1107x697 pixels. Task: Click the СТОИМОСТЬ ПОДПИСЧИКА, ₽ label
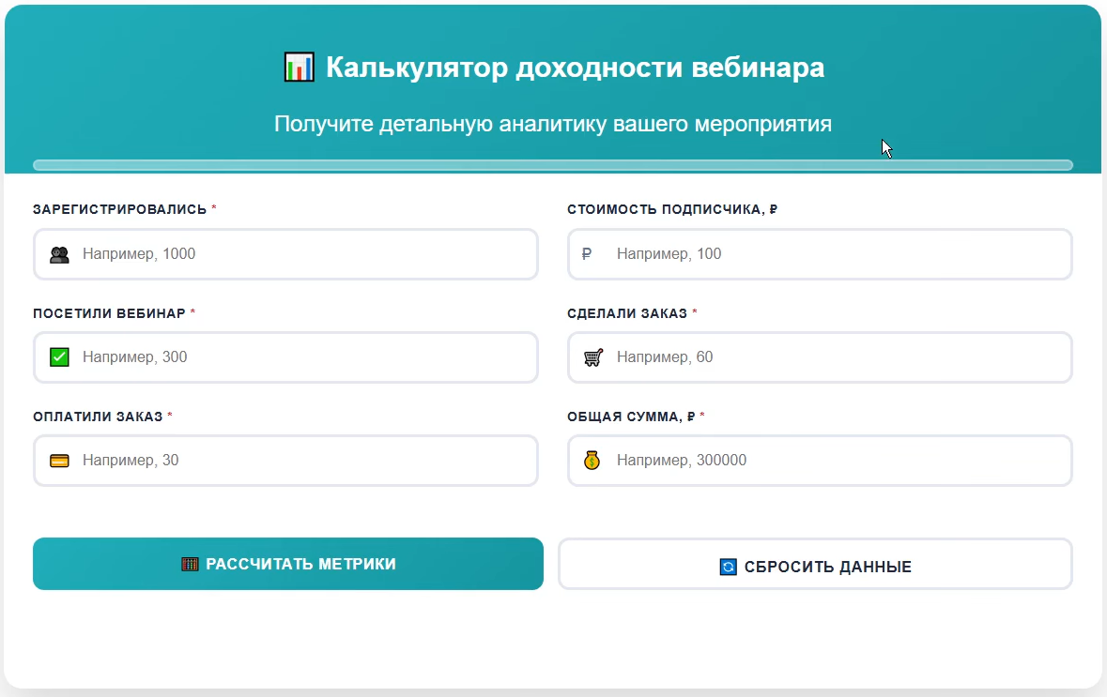pyautogui.click(x=672, y=209)
